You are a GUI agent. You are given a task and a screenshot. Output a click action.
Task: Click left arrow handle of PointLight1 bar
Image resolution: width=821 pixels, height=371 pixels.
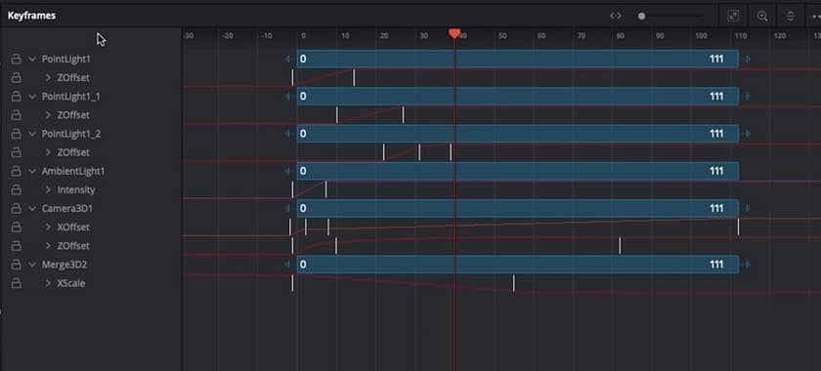[x=287, y=59]
